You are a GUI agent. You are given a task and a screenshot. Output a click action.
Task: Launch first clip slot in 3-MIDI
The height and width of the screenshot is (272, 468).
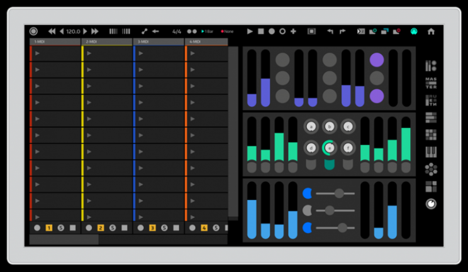point(140,53)
